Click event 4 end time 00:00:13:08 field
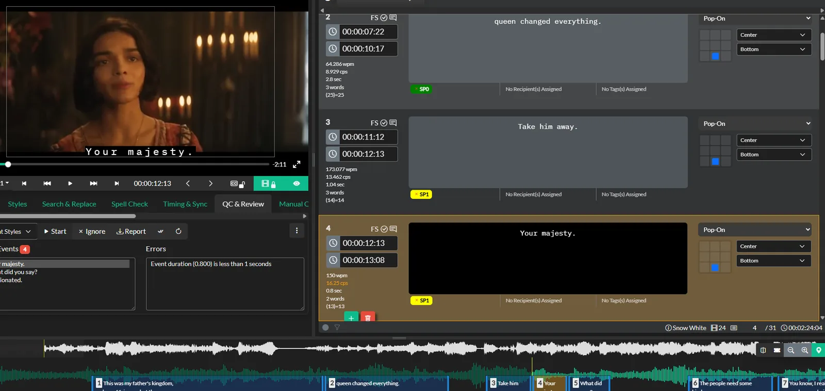 click(369, 260)
